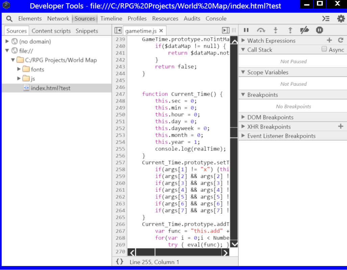347x270 pixels.
Task: Open DevTools settings gear
Action: pos(341,19)
